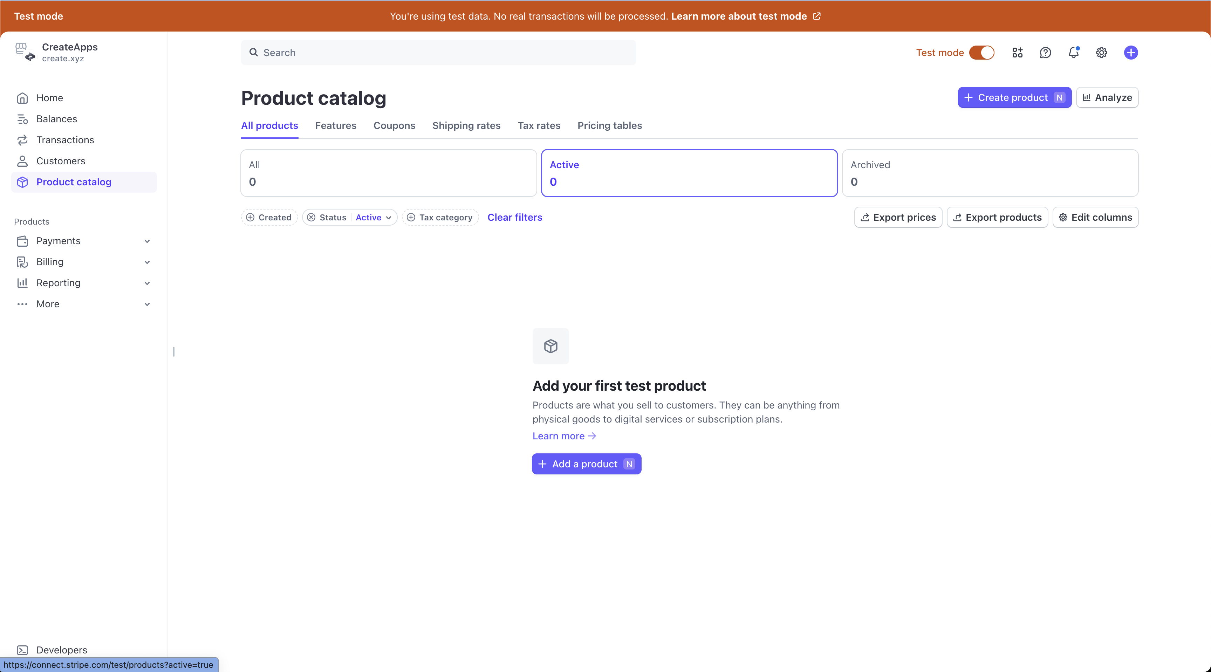The width and height of the screenshot is (1211, 672).
Task: Click the Clear filters link
Action: point(514,217)
